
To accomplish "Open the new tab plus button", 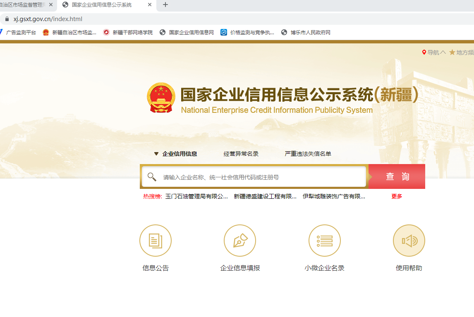I will (x=165, y=5).
